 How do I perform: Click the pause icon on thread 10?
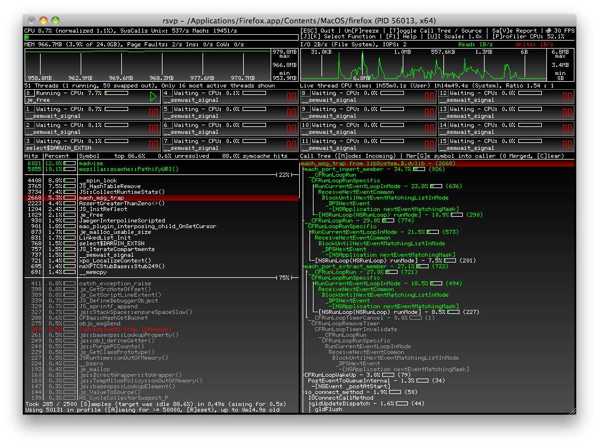click(430, 129)
